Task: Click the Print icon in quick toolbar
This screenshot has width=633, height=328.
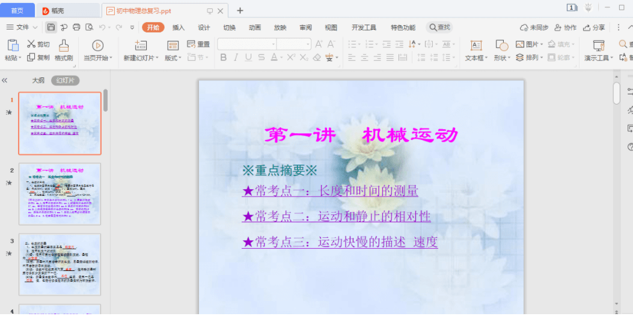Action: click(76, 27)
